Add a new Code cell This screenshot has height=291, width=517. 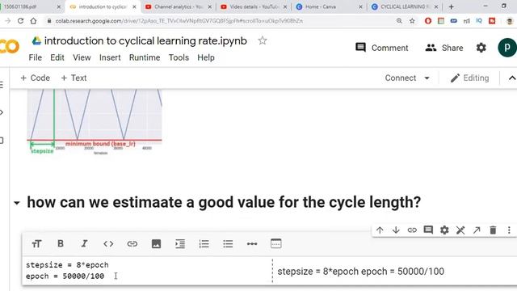35,78
